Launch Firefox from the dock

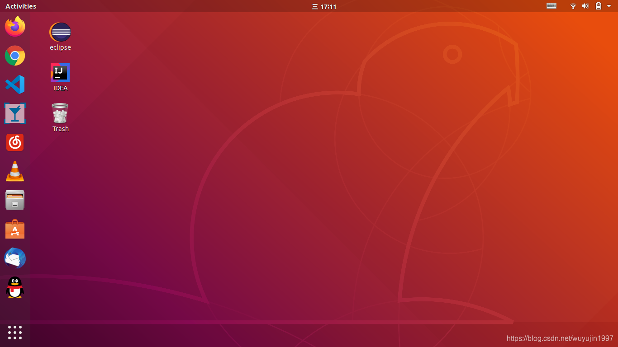tap(15, 26)
